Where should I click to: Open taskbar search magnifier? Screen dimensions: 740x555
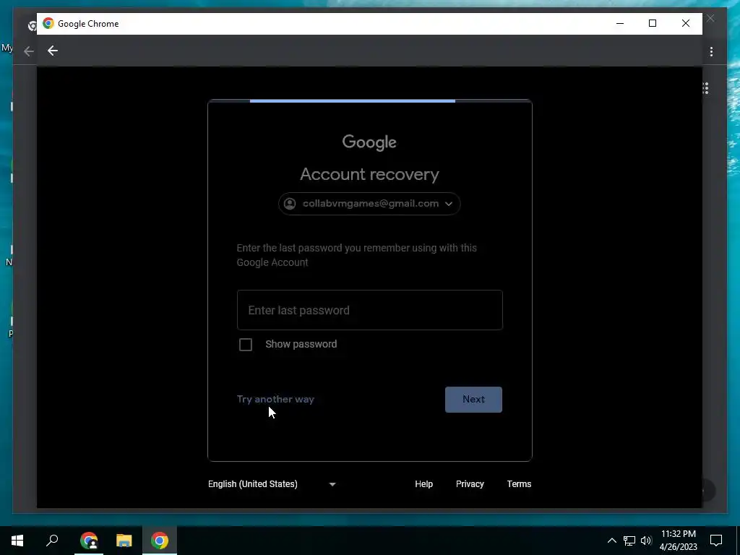[x=52, y=541]
